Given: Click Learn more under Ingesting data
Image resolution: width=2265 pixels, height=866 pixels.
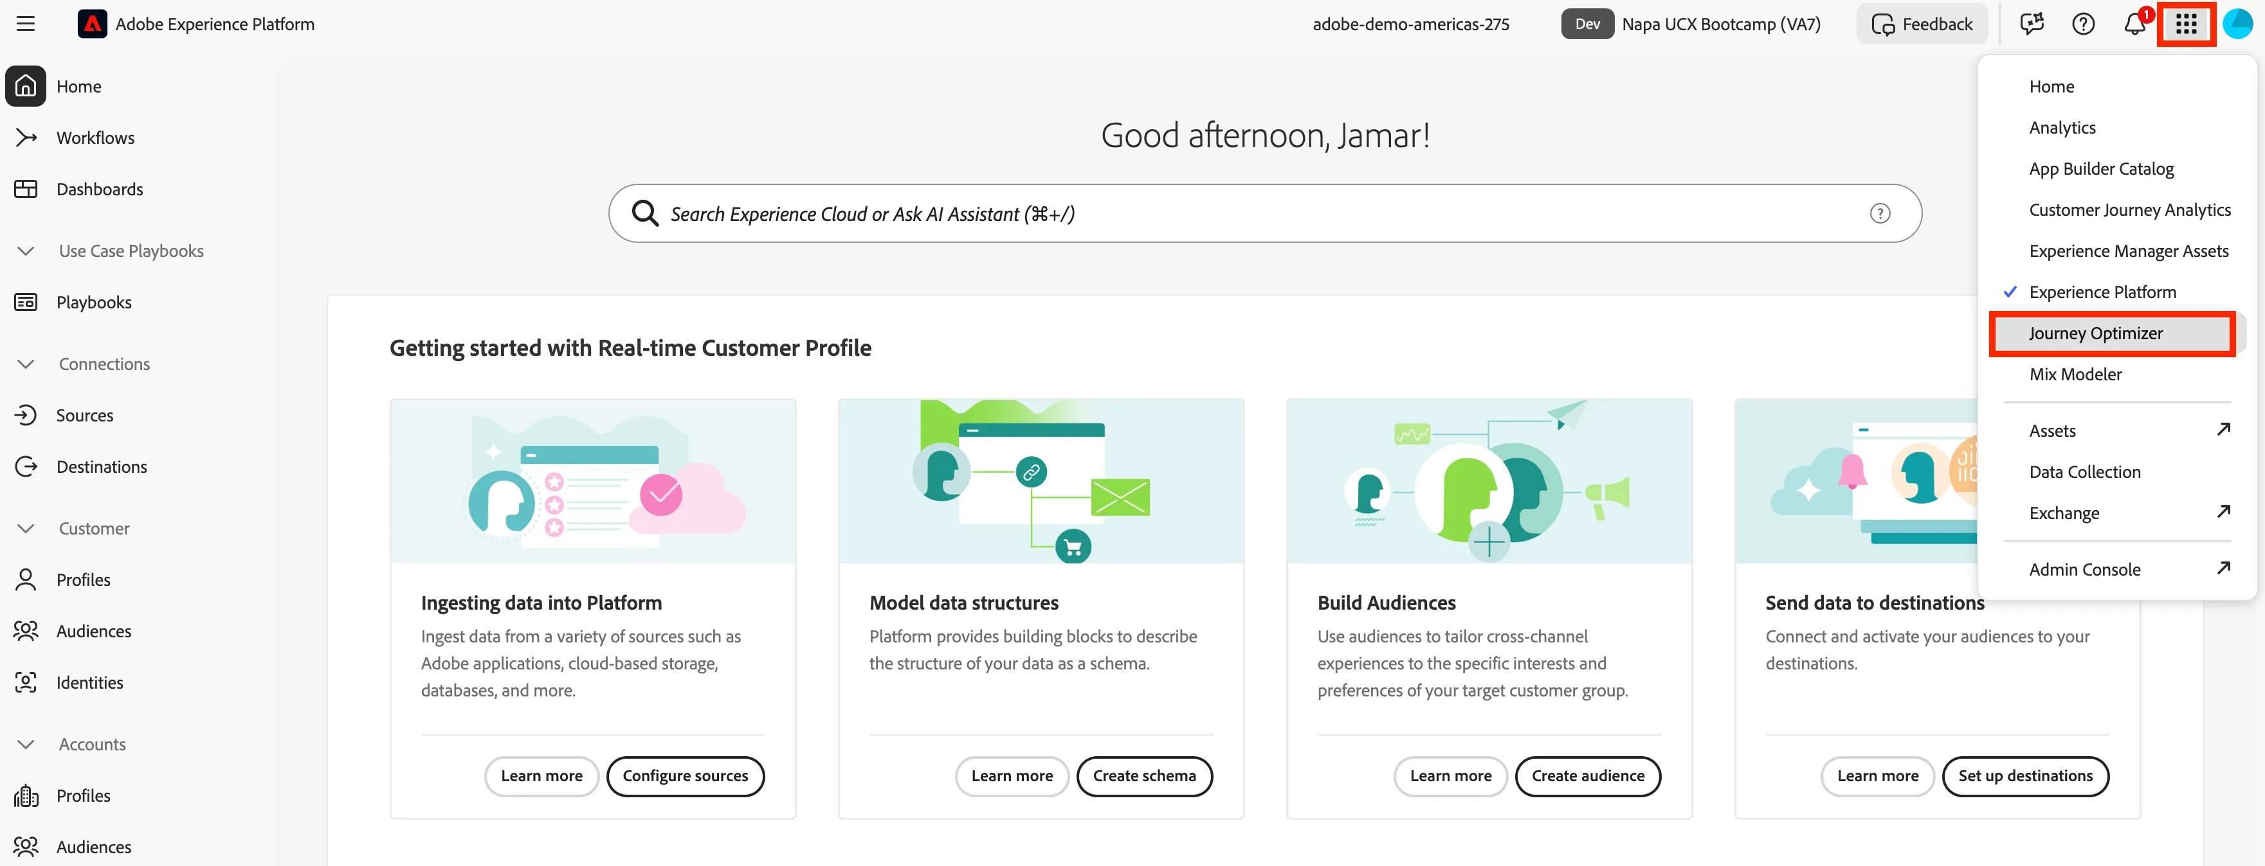Looking at the screenshot, I should pyautogui.click(x=541, y=777).
